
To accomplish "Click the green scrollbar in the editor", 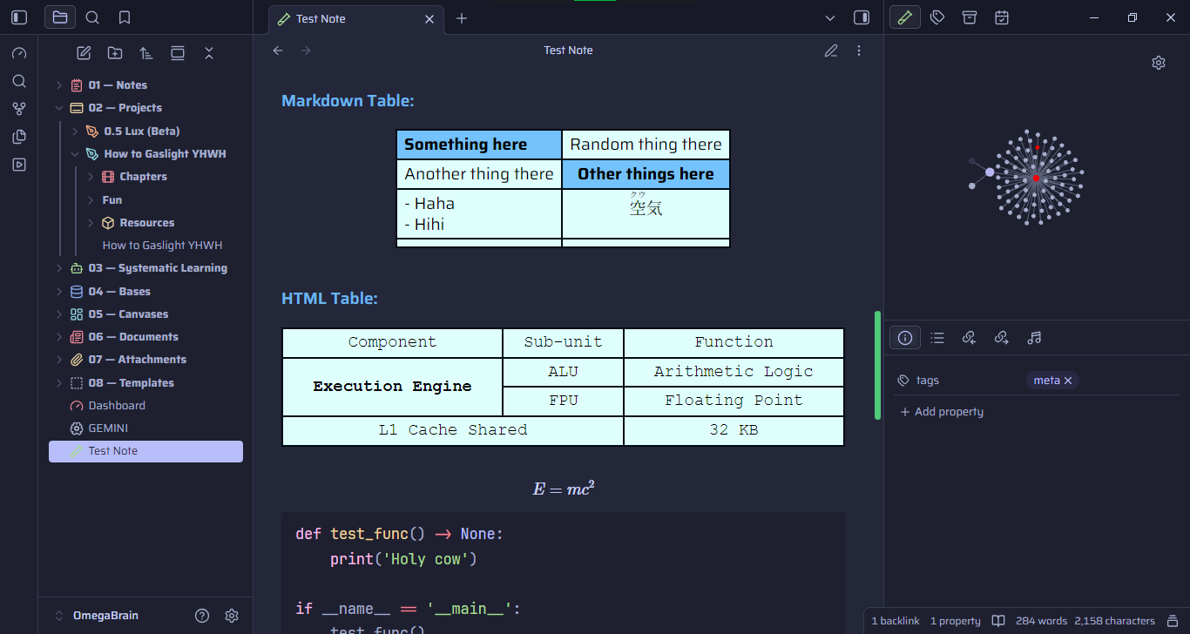I will [x=877, y=366].
